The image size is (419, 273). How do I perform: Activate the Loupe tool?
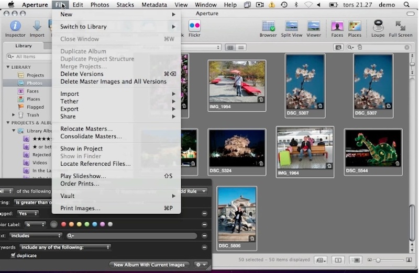(378, 26)
